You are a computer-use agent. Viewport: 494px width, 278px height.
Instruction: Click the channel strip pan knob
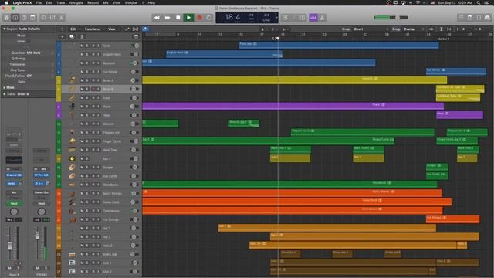coord(14,212)
